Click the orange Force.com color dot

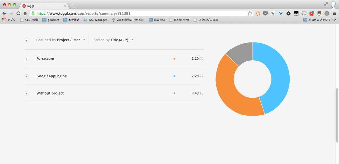(x=174, y=59)
